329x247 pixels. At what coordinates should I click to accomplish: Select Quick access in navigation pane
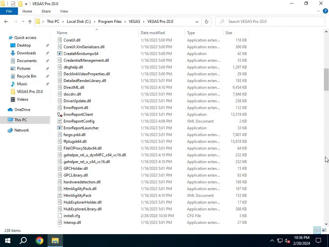[25, 38]
